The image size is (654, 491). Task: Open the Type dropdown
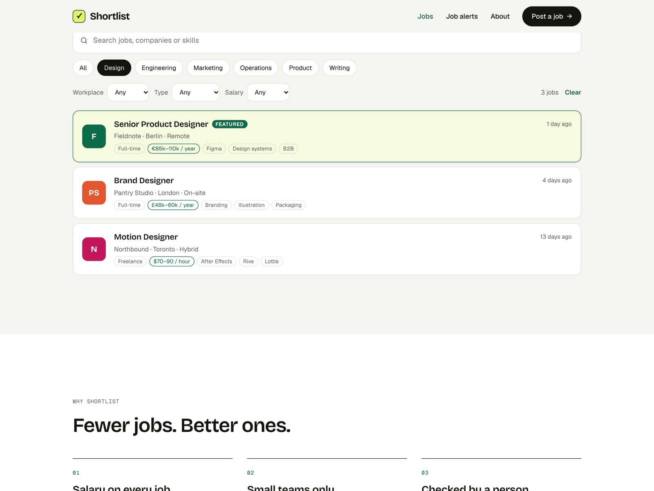click(195, 92)
